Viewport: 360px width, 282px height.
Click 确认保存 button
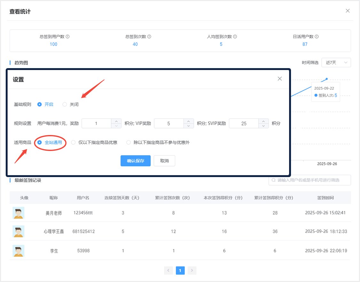coord(136,161)
